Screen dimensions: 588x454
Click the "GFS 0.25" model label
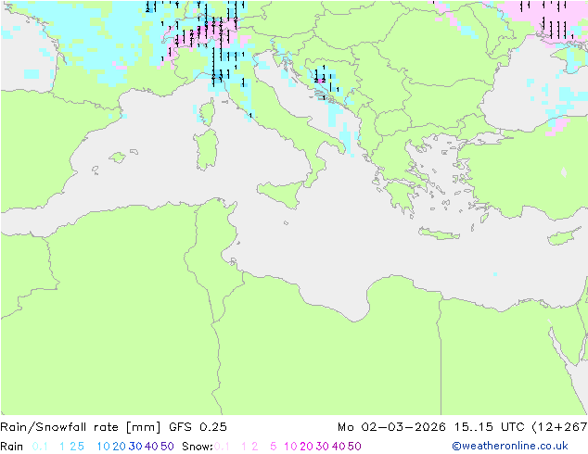coord(198,427)
